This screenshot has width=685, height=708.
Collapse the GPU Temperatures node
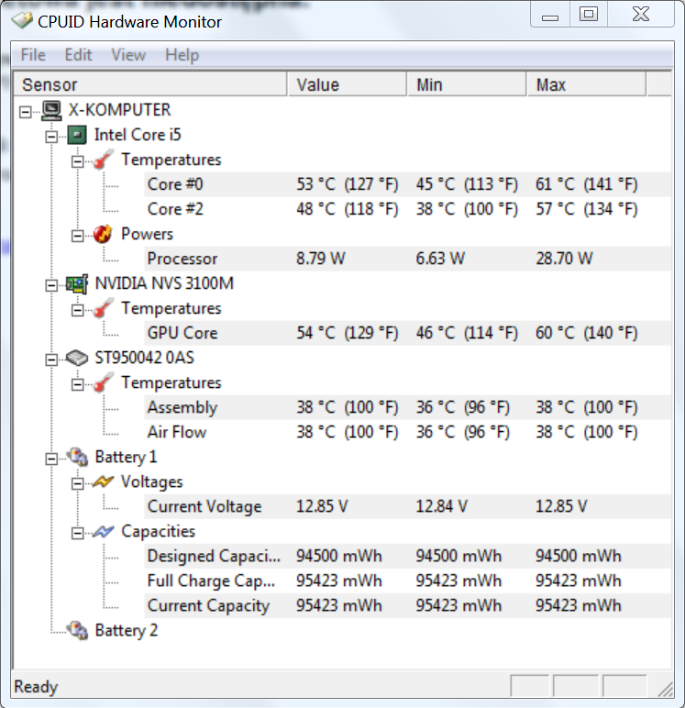[78, 310]
